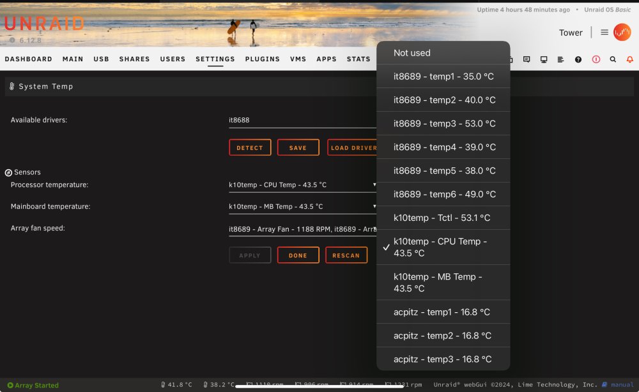Screen dimensions: 639x392
Task: Click the thermometer icon beside System Temp
Action: [x=12, y=86]
